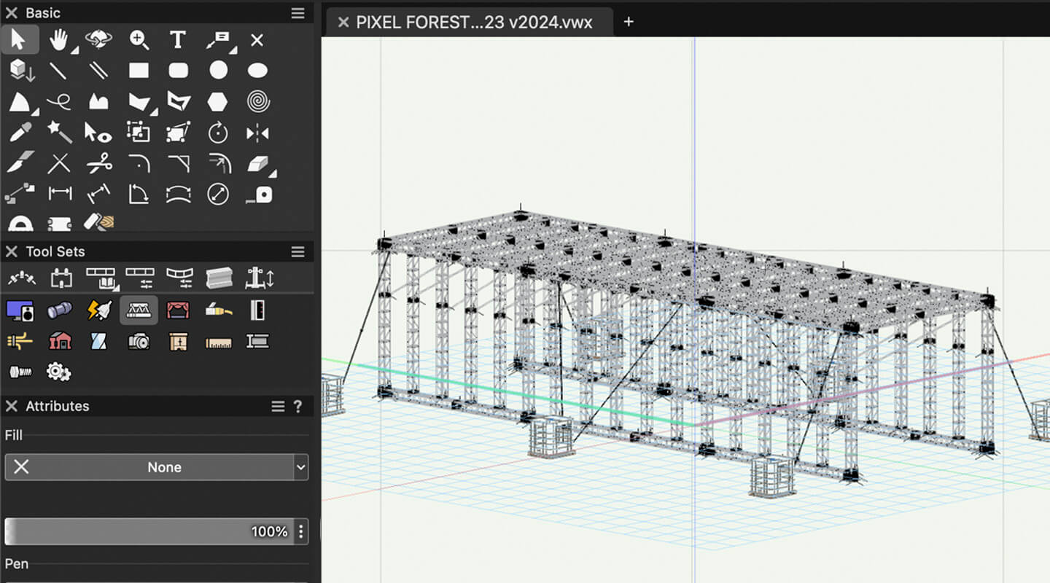This screenshot has height=583, width=1050.
Task: Open the camera Visualization tool set
Action: [139, 340]
